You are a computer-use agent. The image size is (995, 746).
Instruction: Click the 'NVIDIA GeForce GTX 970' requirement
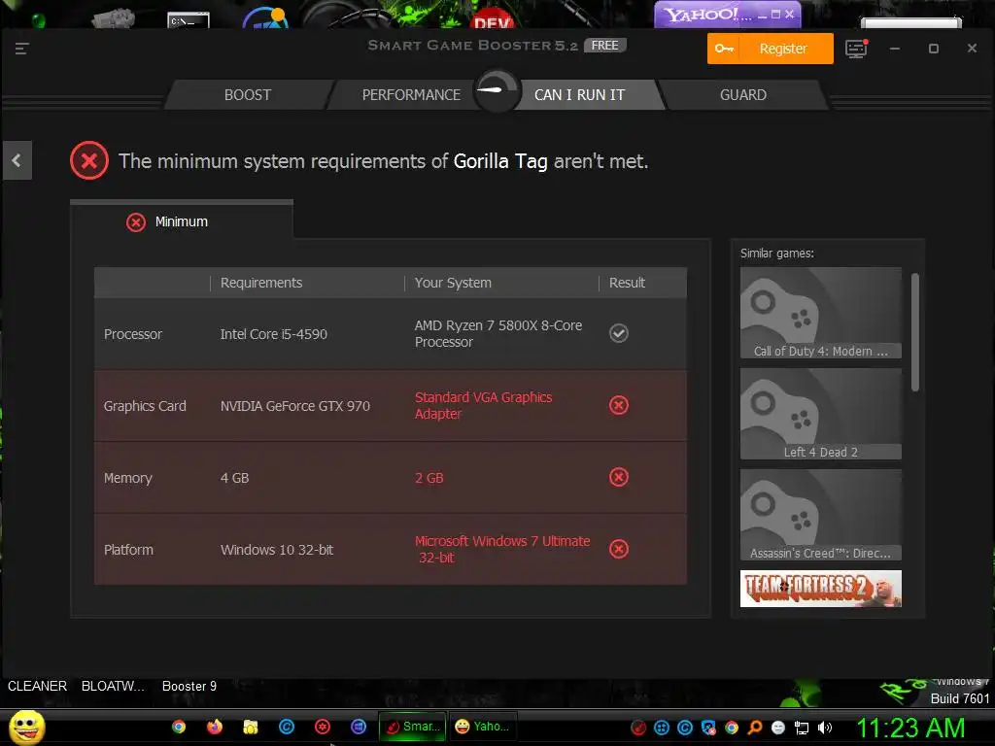295,406
